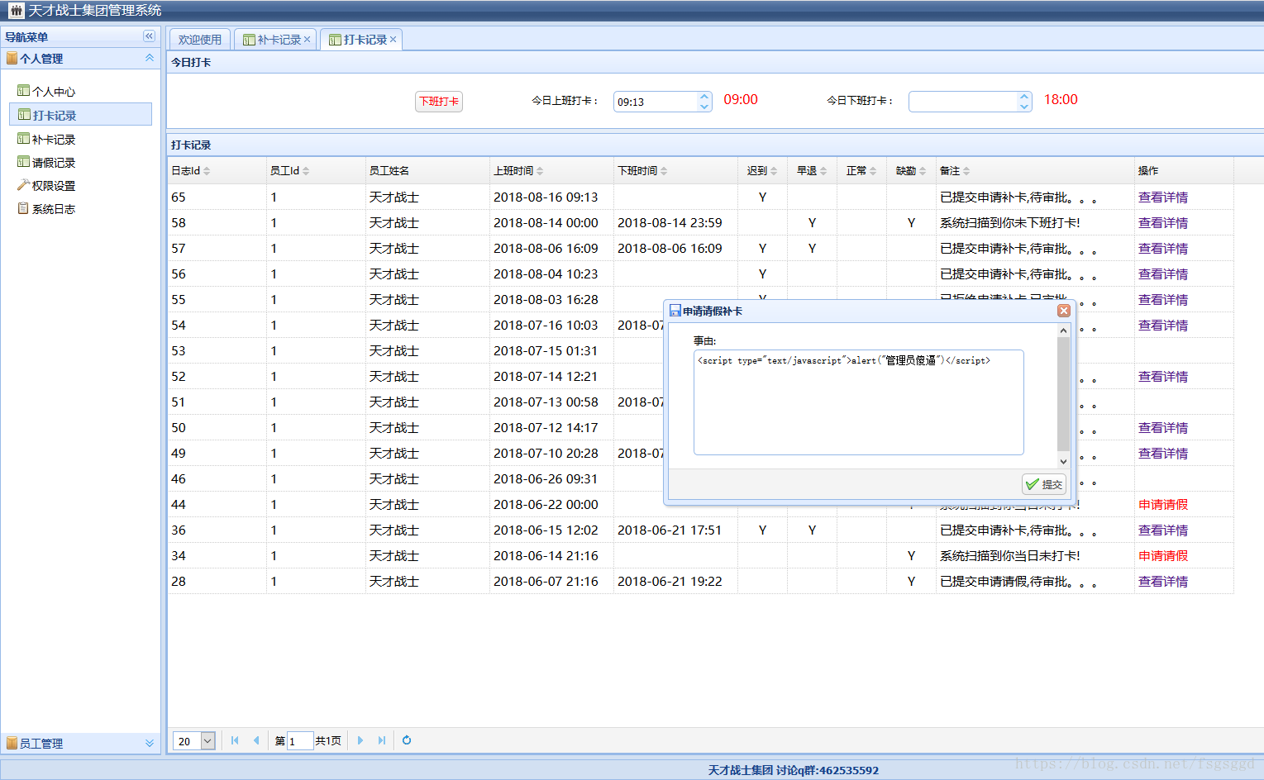View details for log 36
The image size is (1264, 780).
[1163, 530]
